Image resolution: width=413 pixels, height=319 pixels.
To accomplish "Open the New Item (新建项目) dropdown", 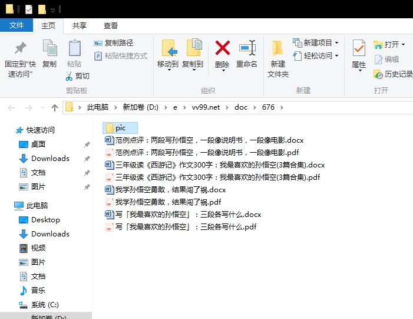I will pos(316,42).
